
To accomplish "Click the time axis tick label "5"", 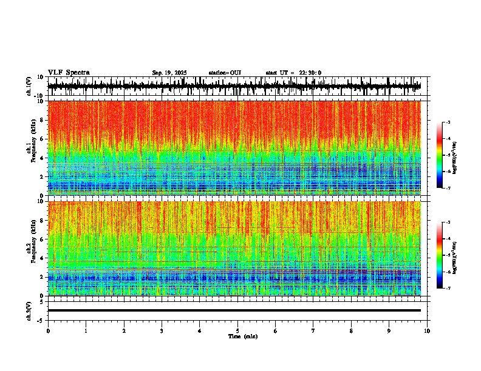I will [x=237, y=331].
